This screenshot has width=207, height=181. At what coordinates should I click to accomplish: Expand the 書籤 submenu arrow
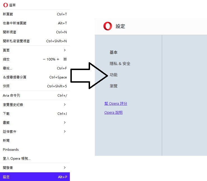tap(65, 122)
